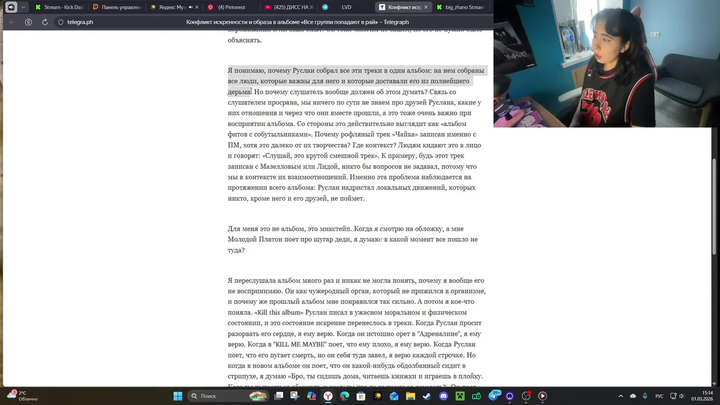
Task: Open Task View from the taskbar
Action: pyautogui.click(x=279, y=396)
